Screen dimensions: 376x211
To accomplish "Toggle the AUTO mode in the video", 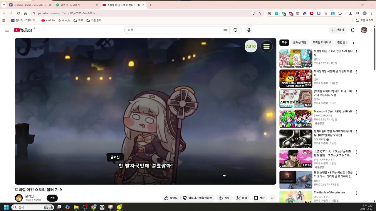I will pyautogui.click(x=251, y=46).
